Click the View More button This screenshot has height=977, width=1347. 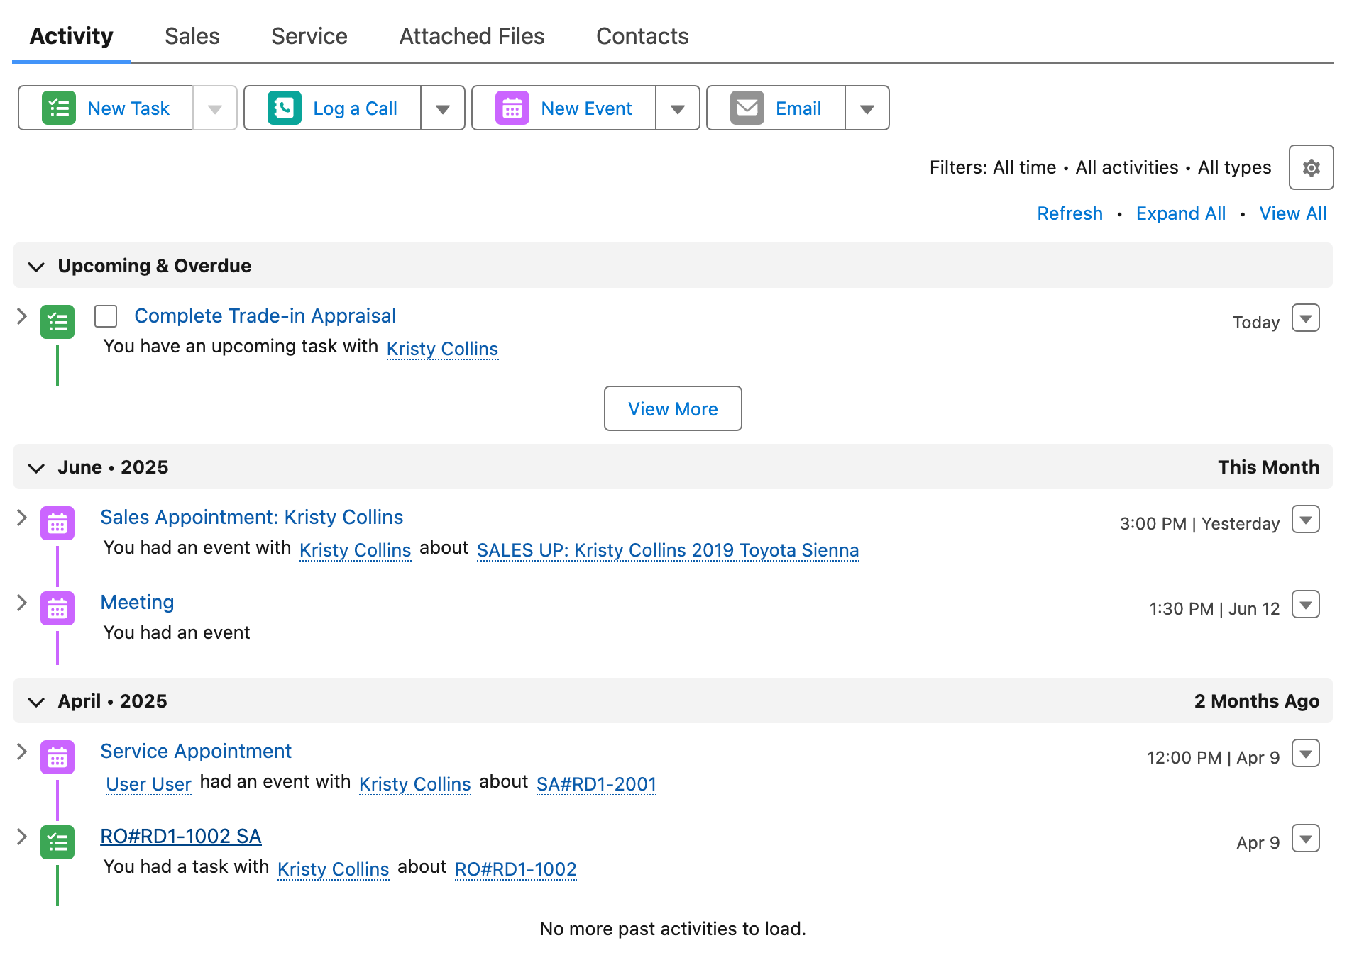(673, 408)
